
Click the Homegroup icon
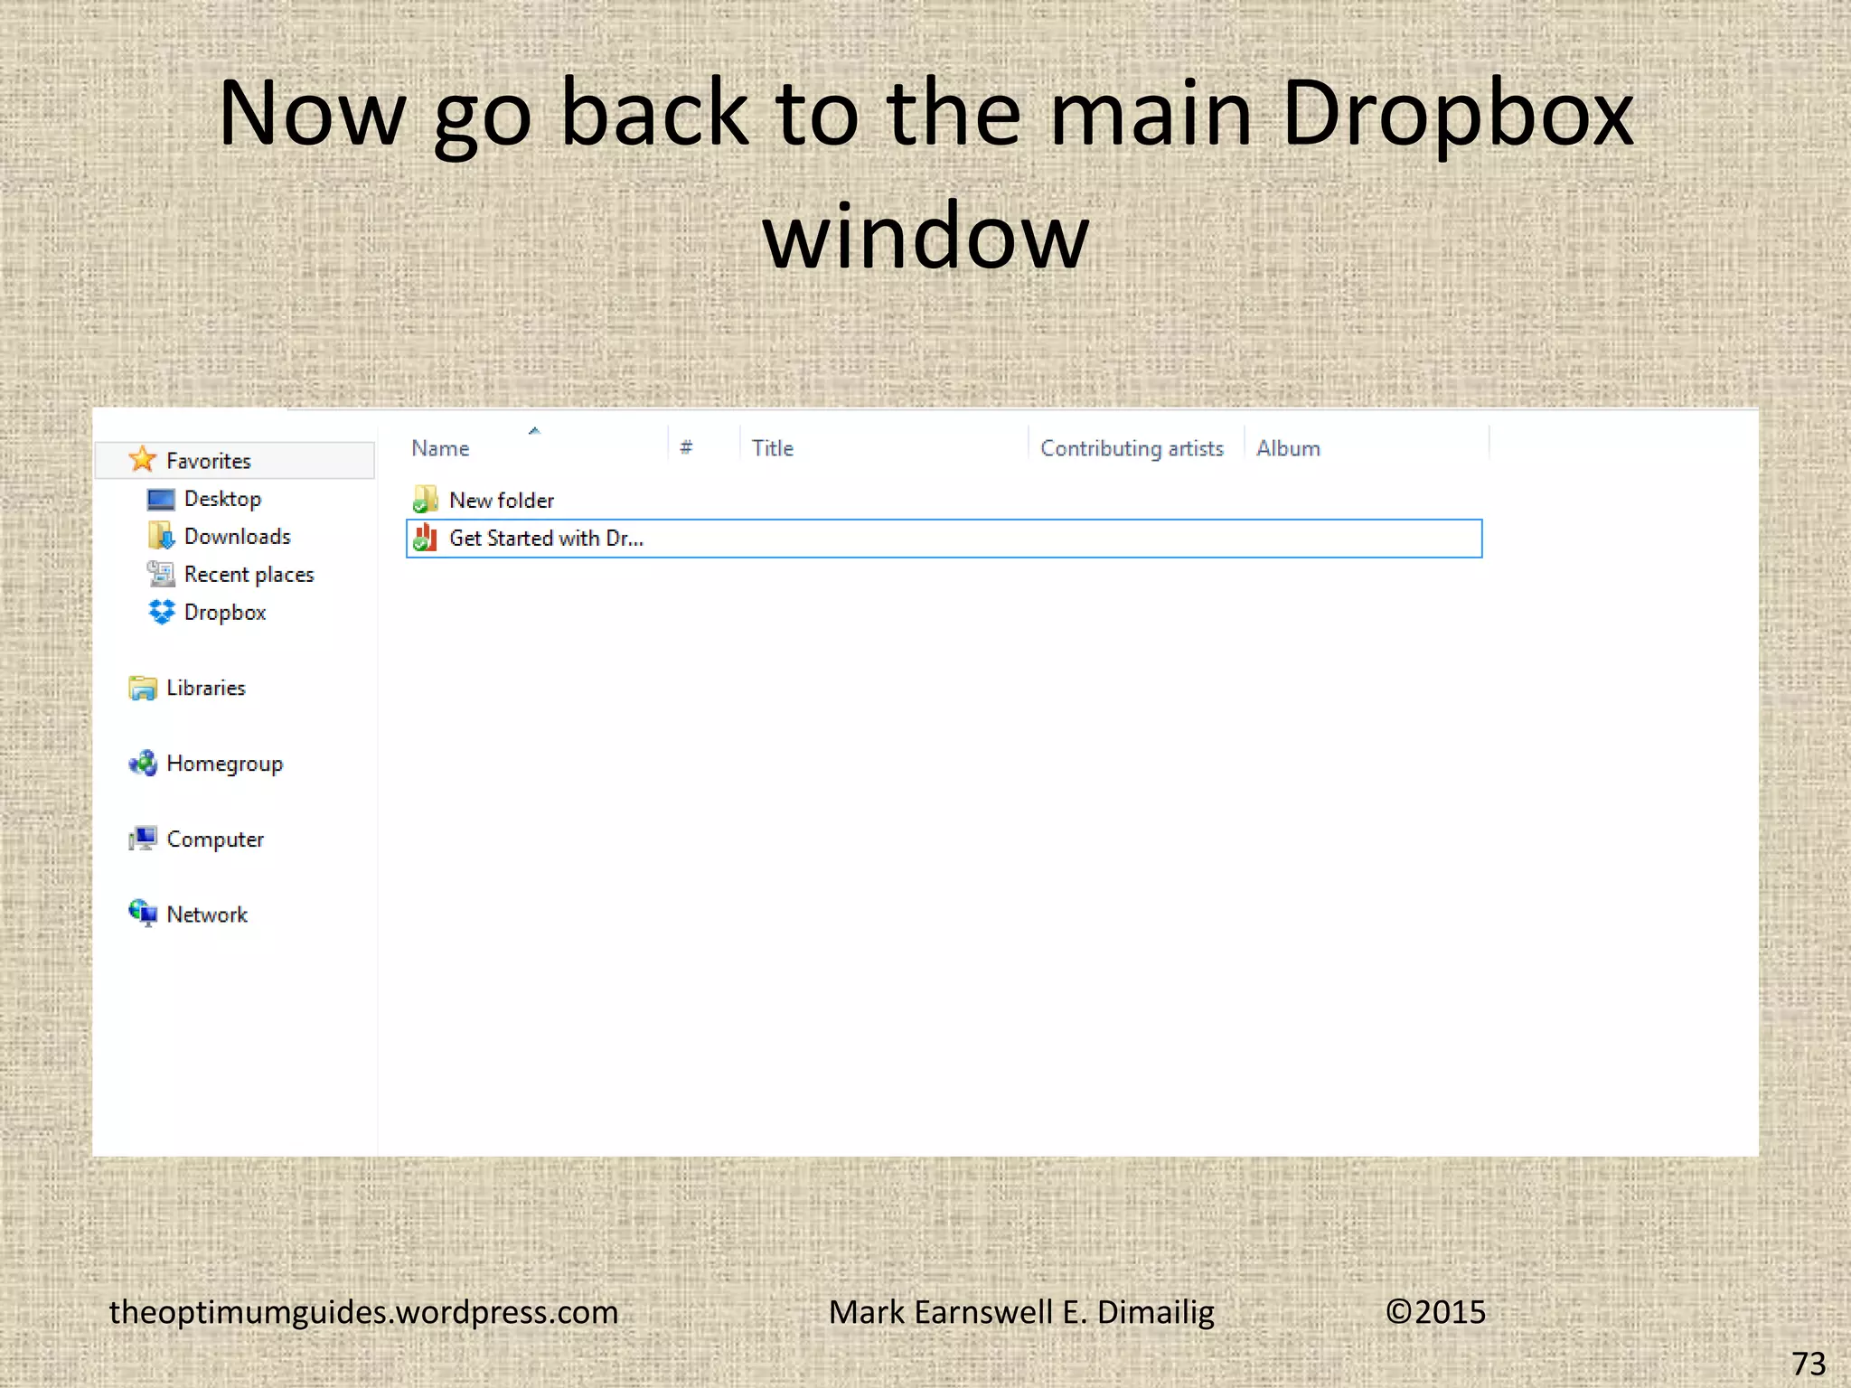tap(142, 764)
